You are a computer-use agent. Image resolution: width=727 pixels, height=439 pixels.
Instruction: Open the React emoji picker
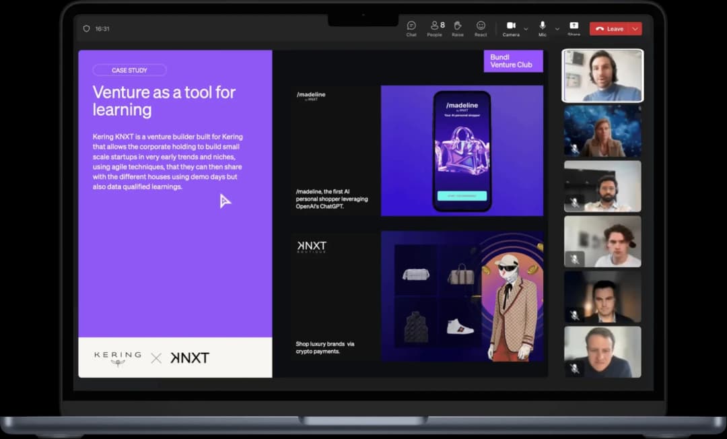pos(481,28)
